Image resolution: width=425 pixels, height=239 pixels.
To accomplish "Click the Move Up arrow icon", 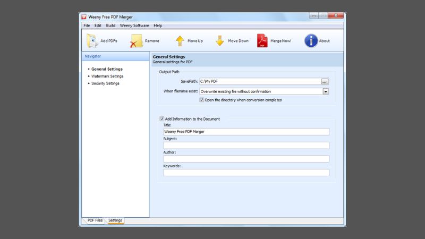I will (180, 41).
